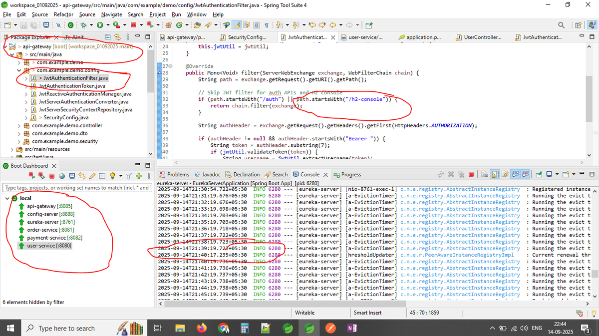Open Run button dropdown arrow
The image size is (599, 336).
tap(108, 25)
